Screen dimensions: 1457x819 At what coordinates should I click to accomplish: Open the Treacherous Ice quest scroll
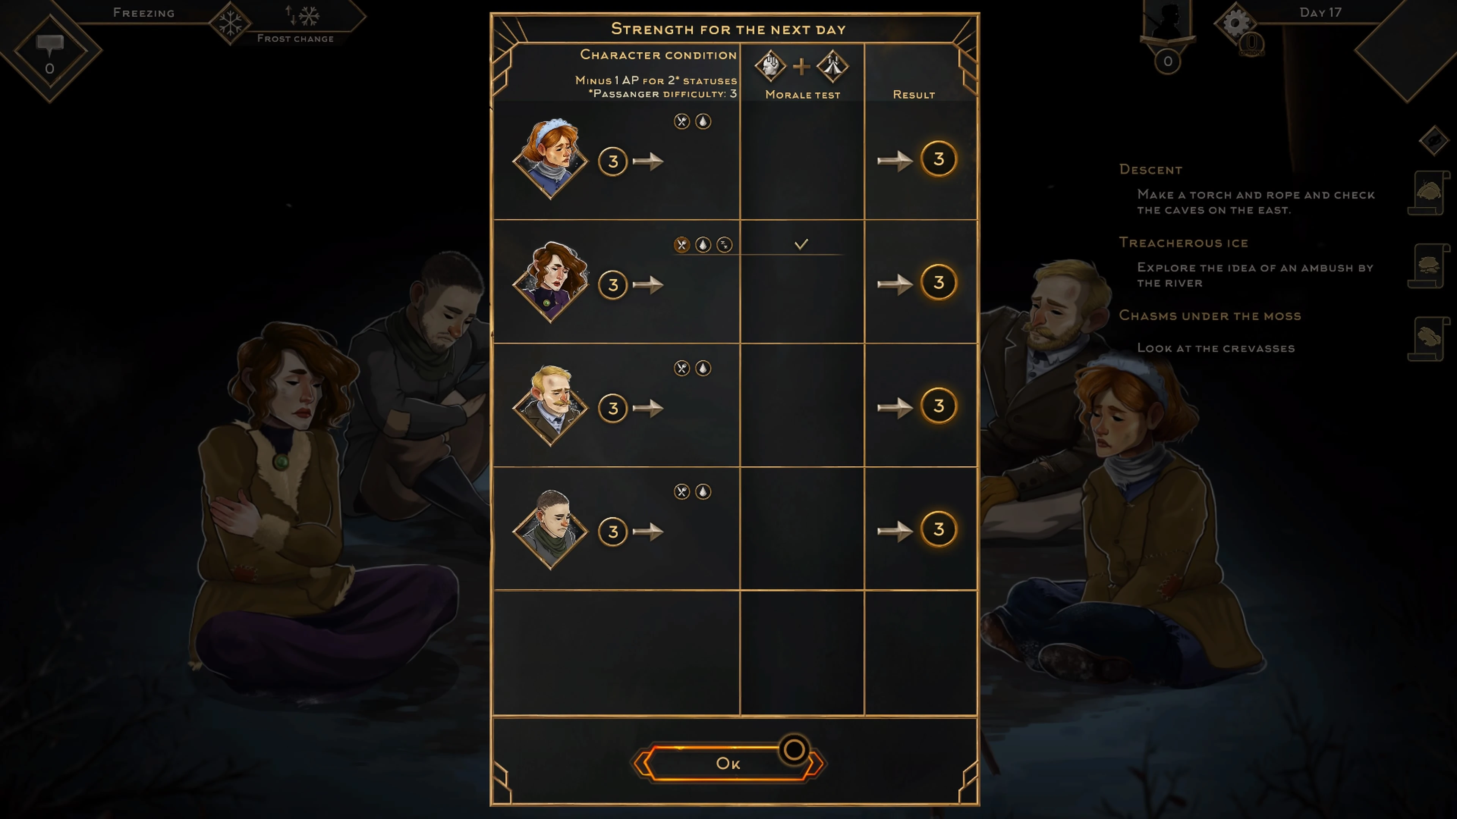coord(1429,266)
